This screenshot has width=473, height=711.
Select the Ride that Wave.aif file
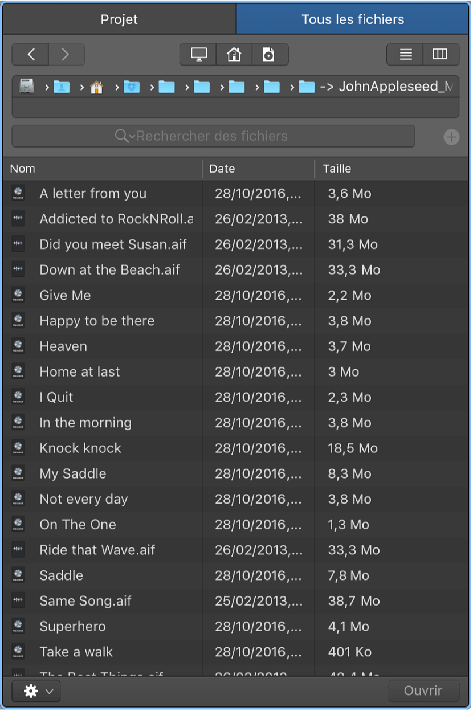[x=97, y=550]
